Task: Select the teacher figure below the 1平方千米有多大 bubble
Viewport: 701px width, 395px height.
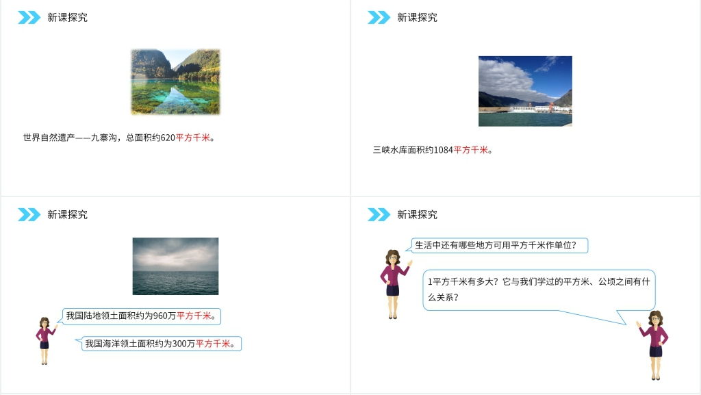Action: click(x=655, y=344)
